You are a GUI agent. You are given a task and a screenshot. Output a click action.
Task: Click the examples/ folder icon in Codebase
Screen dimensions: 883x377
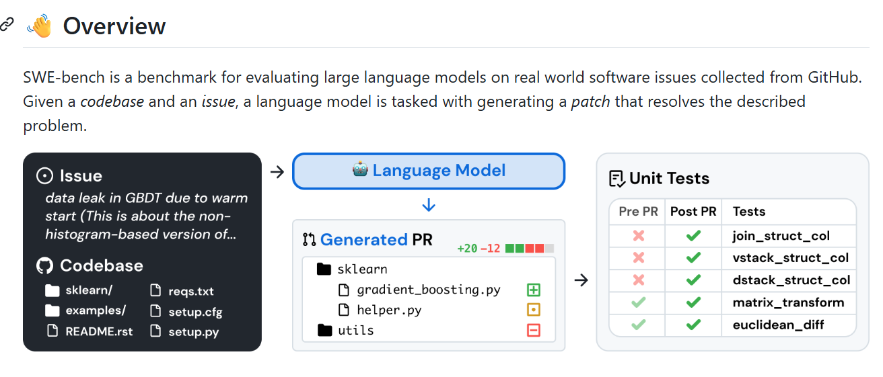click(52, 310)
